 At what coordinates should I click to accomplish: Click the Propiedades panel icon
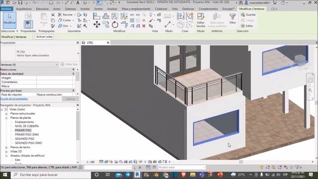pos(28,24)
